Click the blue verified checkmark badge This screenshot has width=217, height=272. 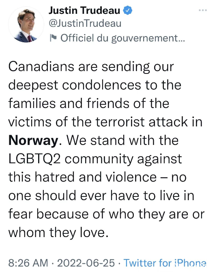pyautogui.click(x=128, y=10)
